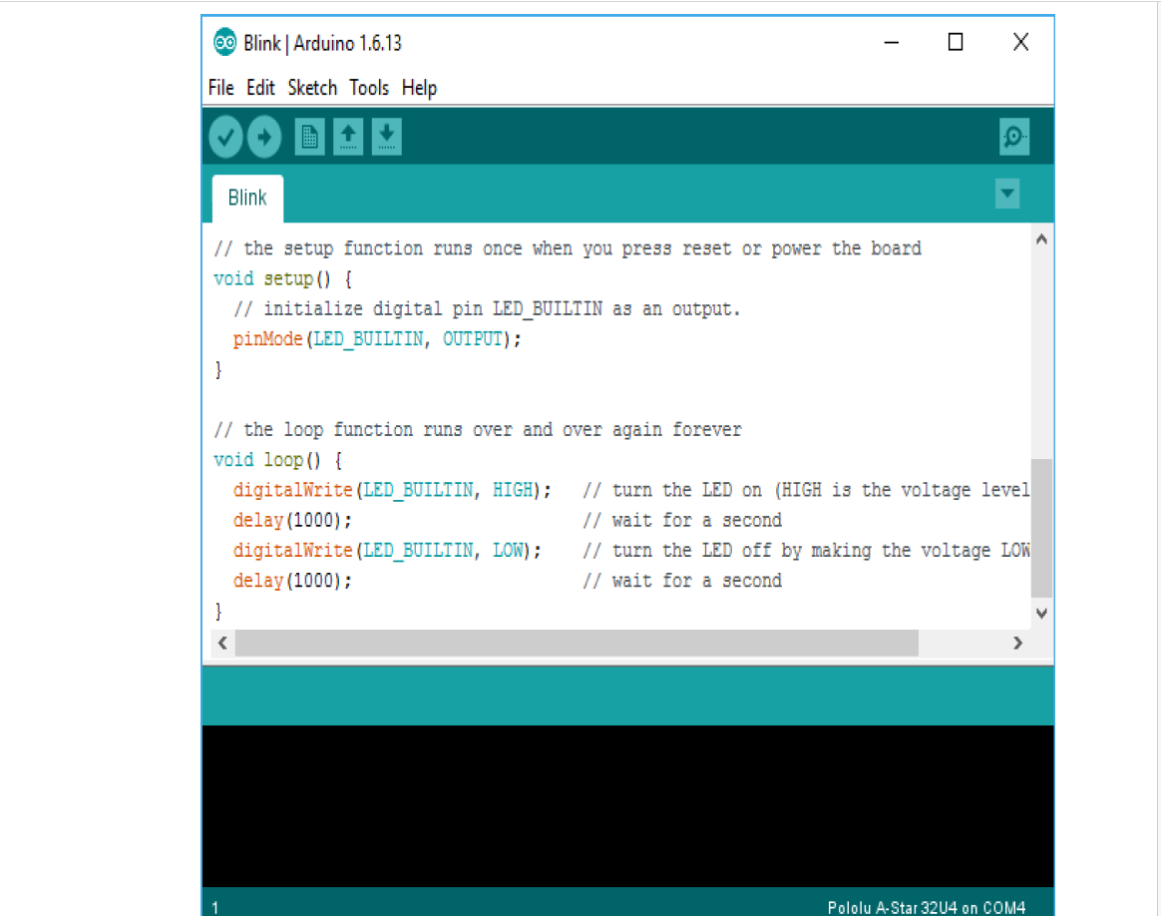Image resolution: width=1161 pixels, height=916 pixels.
Task: Select the Blink sketch tab
Action: click(x=247, y=199)
